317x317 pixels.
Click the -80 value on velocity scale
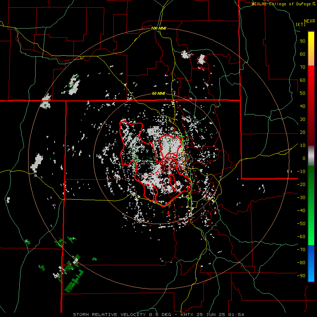pos(301,263)
